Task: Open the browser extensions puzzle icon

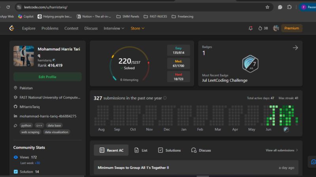Action: tap(290, 7)
